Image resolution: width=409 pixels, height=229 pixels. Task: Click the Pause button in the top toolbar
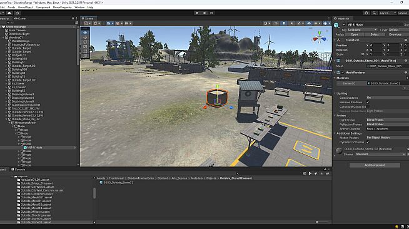[204, 13]
